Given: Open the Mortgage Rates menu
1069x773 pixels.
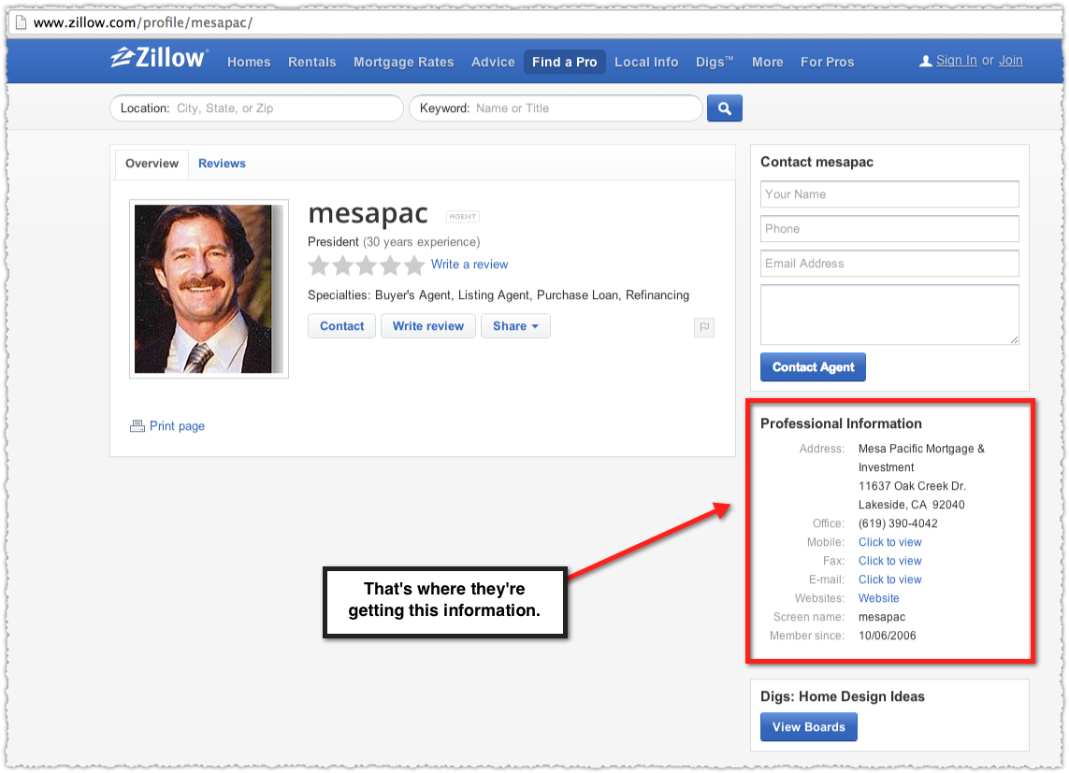Looking at the screenshot, I should tap(404, 62).
